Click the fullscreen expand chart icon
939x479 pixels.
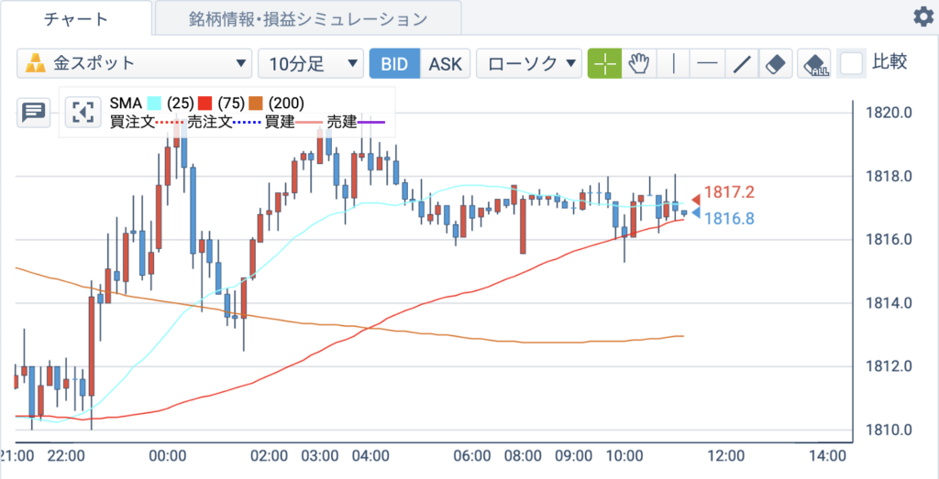pyautogui.click(x=83, y=113)
